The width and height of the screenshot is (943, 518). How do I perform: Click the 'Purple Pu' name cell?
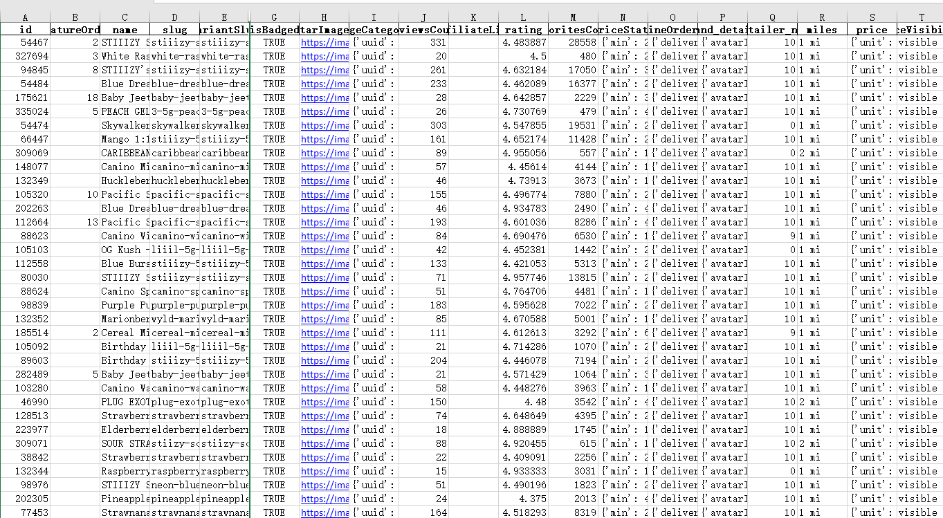point(125,305)
